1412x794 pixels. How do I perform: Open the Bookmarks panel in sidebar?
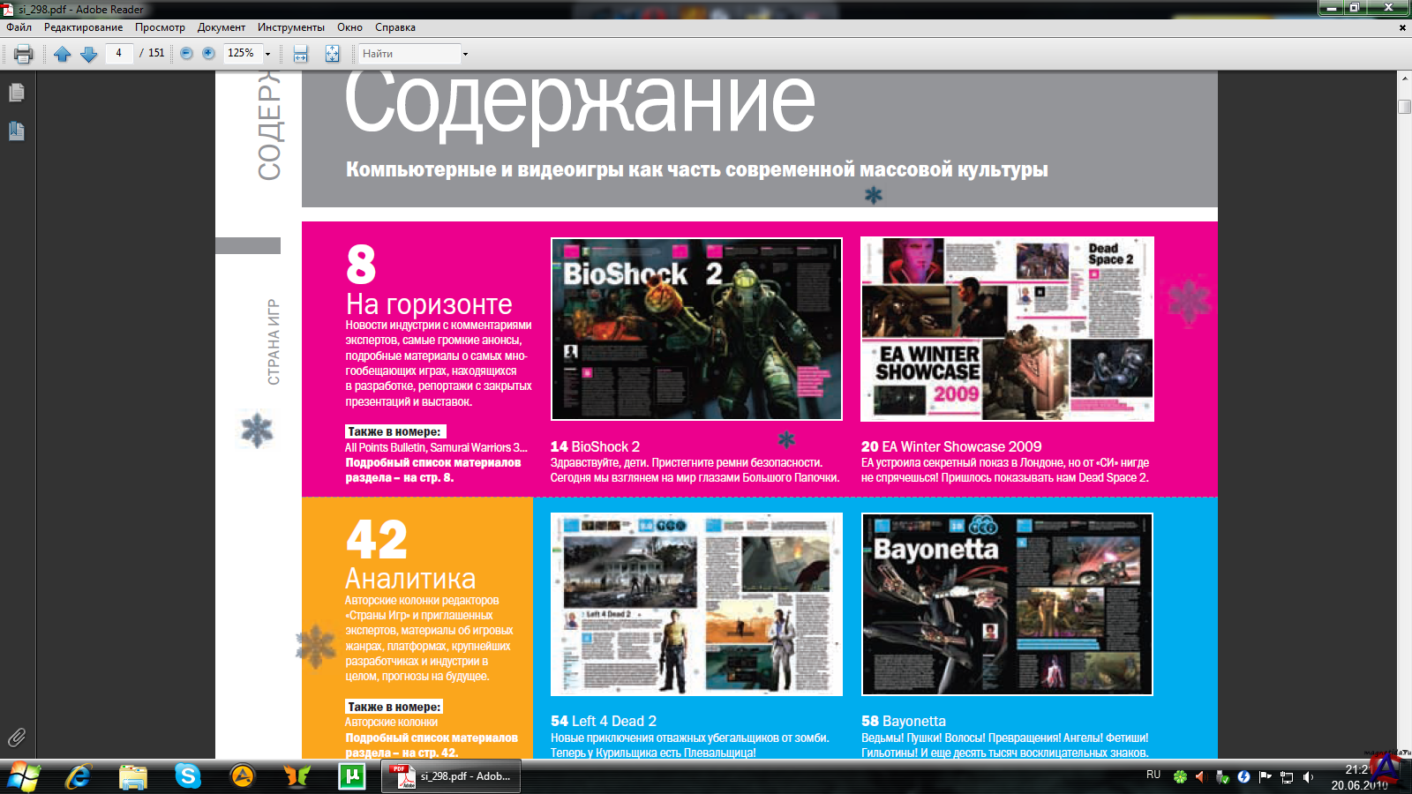[x=17, y=131]
